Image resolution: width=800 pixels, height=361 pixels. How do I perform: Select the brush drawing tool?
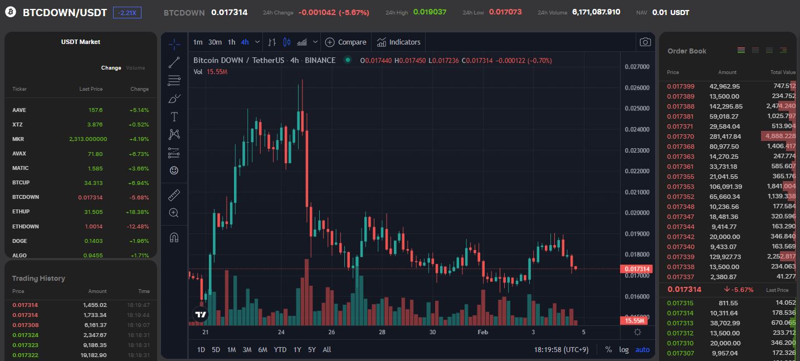174,99
